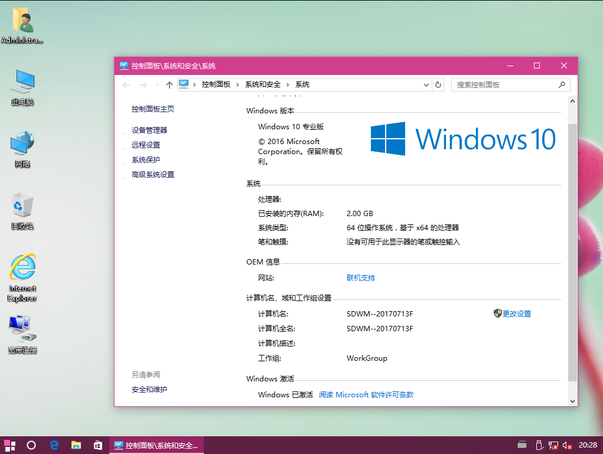Open the clock showing 20:28
The height and width of the screenshot is (454, 603).
pyautogui.click(x=588, y=445)
